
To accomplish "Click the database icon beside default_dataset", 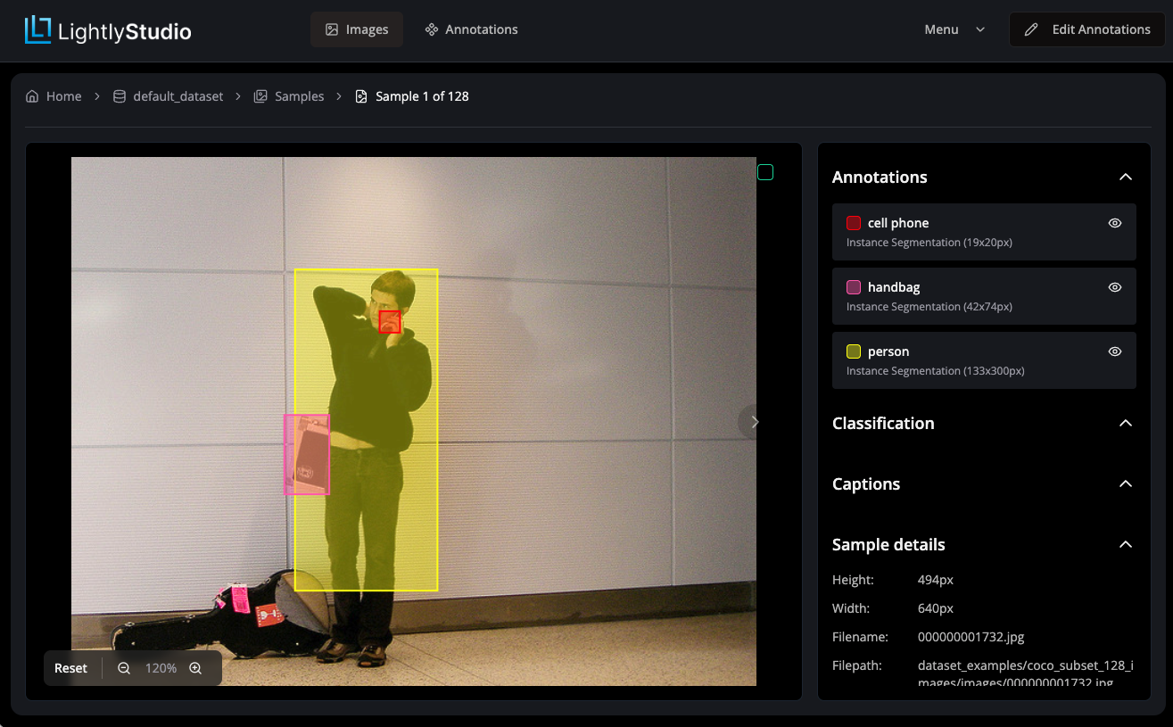I will (119, 96).
